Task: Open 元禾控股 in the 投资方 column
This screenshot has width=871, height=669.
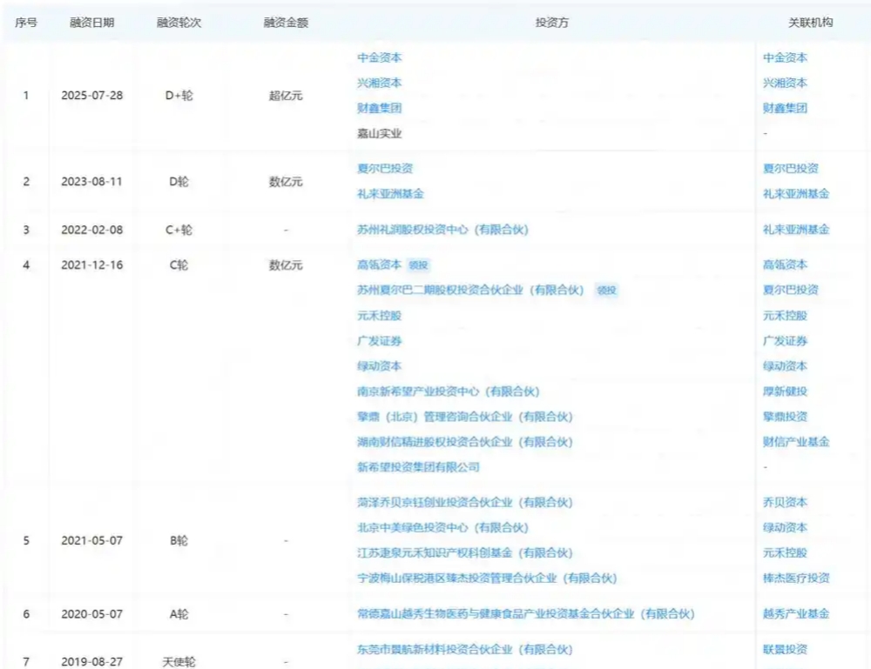Action: (x=380, y=316)
